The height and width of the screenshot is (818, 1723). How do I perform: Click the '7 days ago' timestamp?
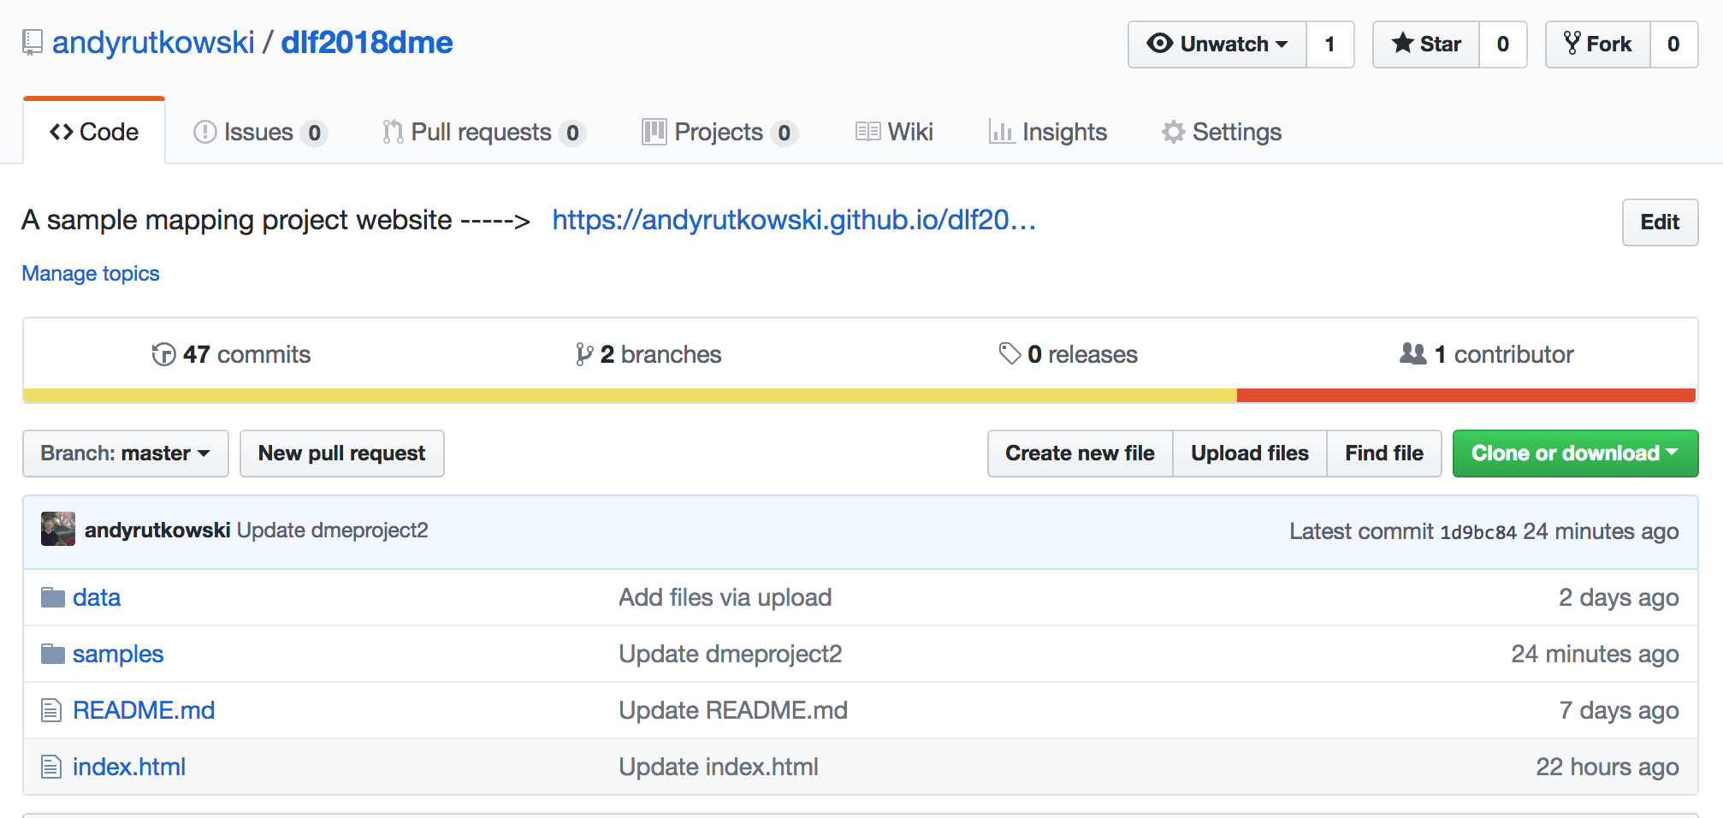(1619, 710)
